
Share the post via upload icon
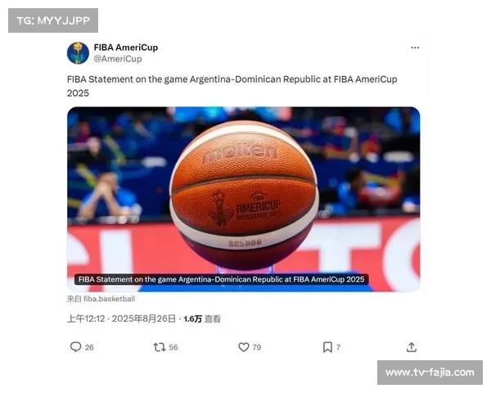pyautogui.click(x=412, y=347)
